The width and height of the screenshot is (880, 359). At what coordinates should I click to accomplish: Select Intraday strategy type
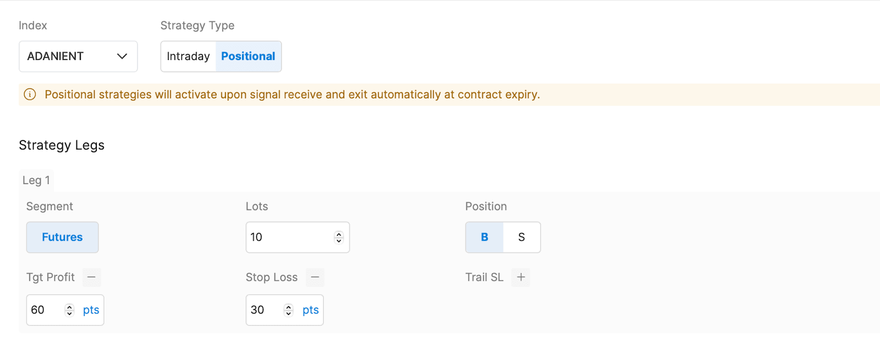click(x=188, y=57)
